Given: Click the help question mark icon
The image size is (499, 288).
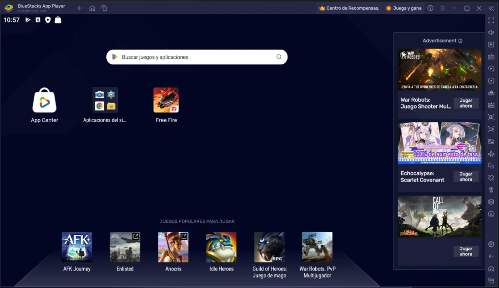Looking at the screenshot, I should (430, 8).
